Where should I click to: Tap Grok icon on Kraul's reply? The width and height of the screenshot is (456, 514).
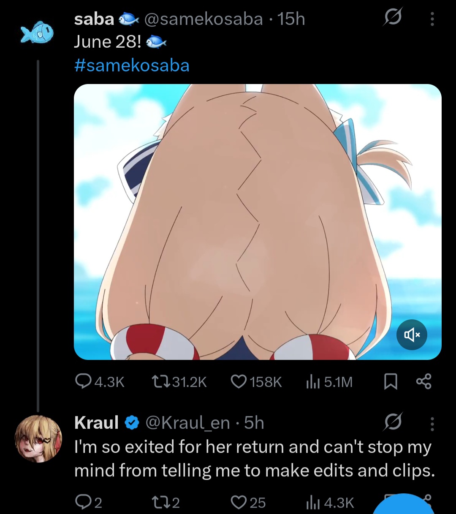(393, 422)
